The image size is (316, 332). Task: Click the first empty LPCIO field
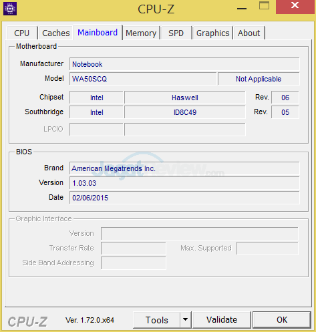point(96,129)
